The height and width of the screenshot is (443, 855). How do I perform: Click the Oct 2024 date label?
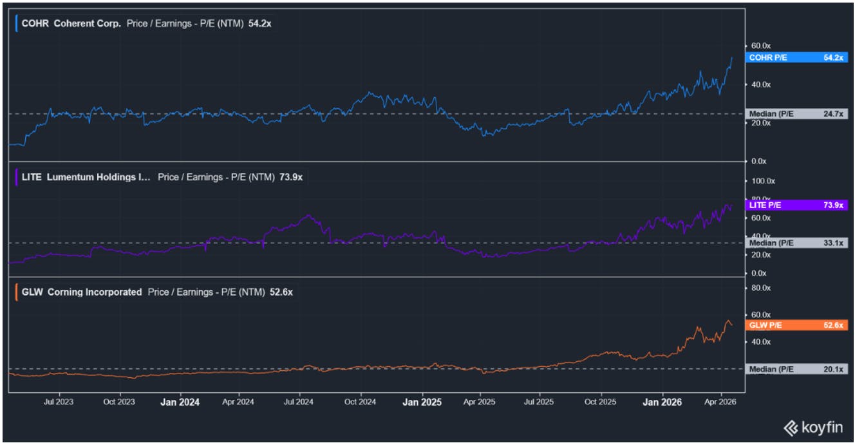coord(360,402)
